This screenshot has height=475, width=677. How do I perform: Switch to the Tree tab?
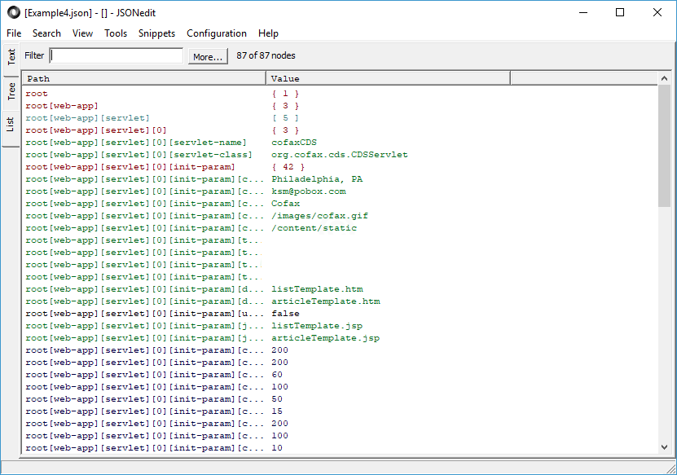coord(11,90)
